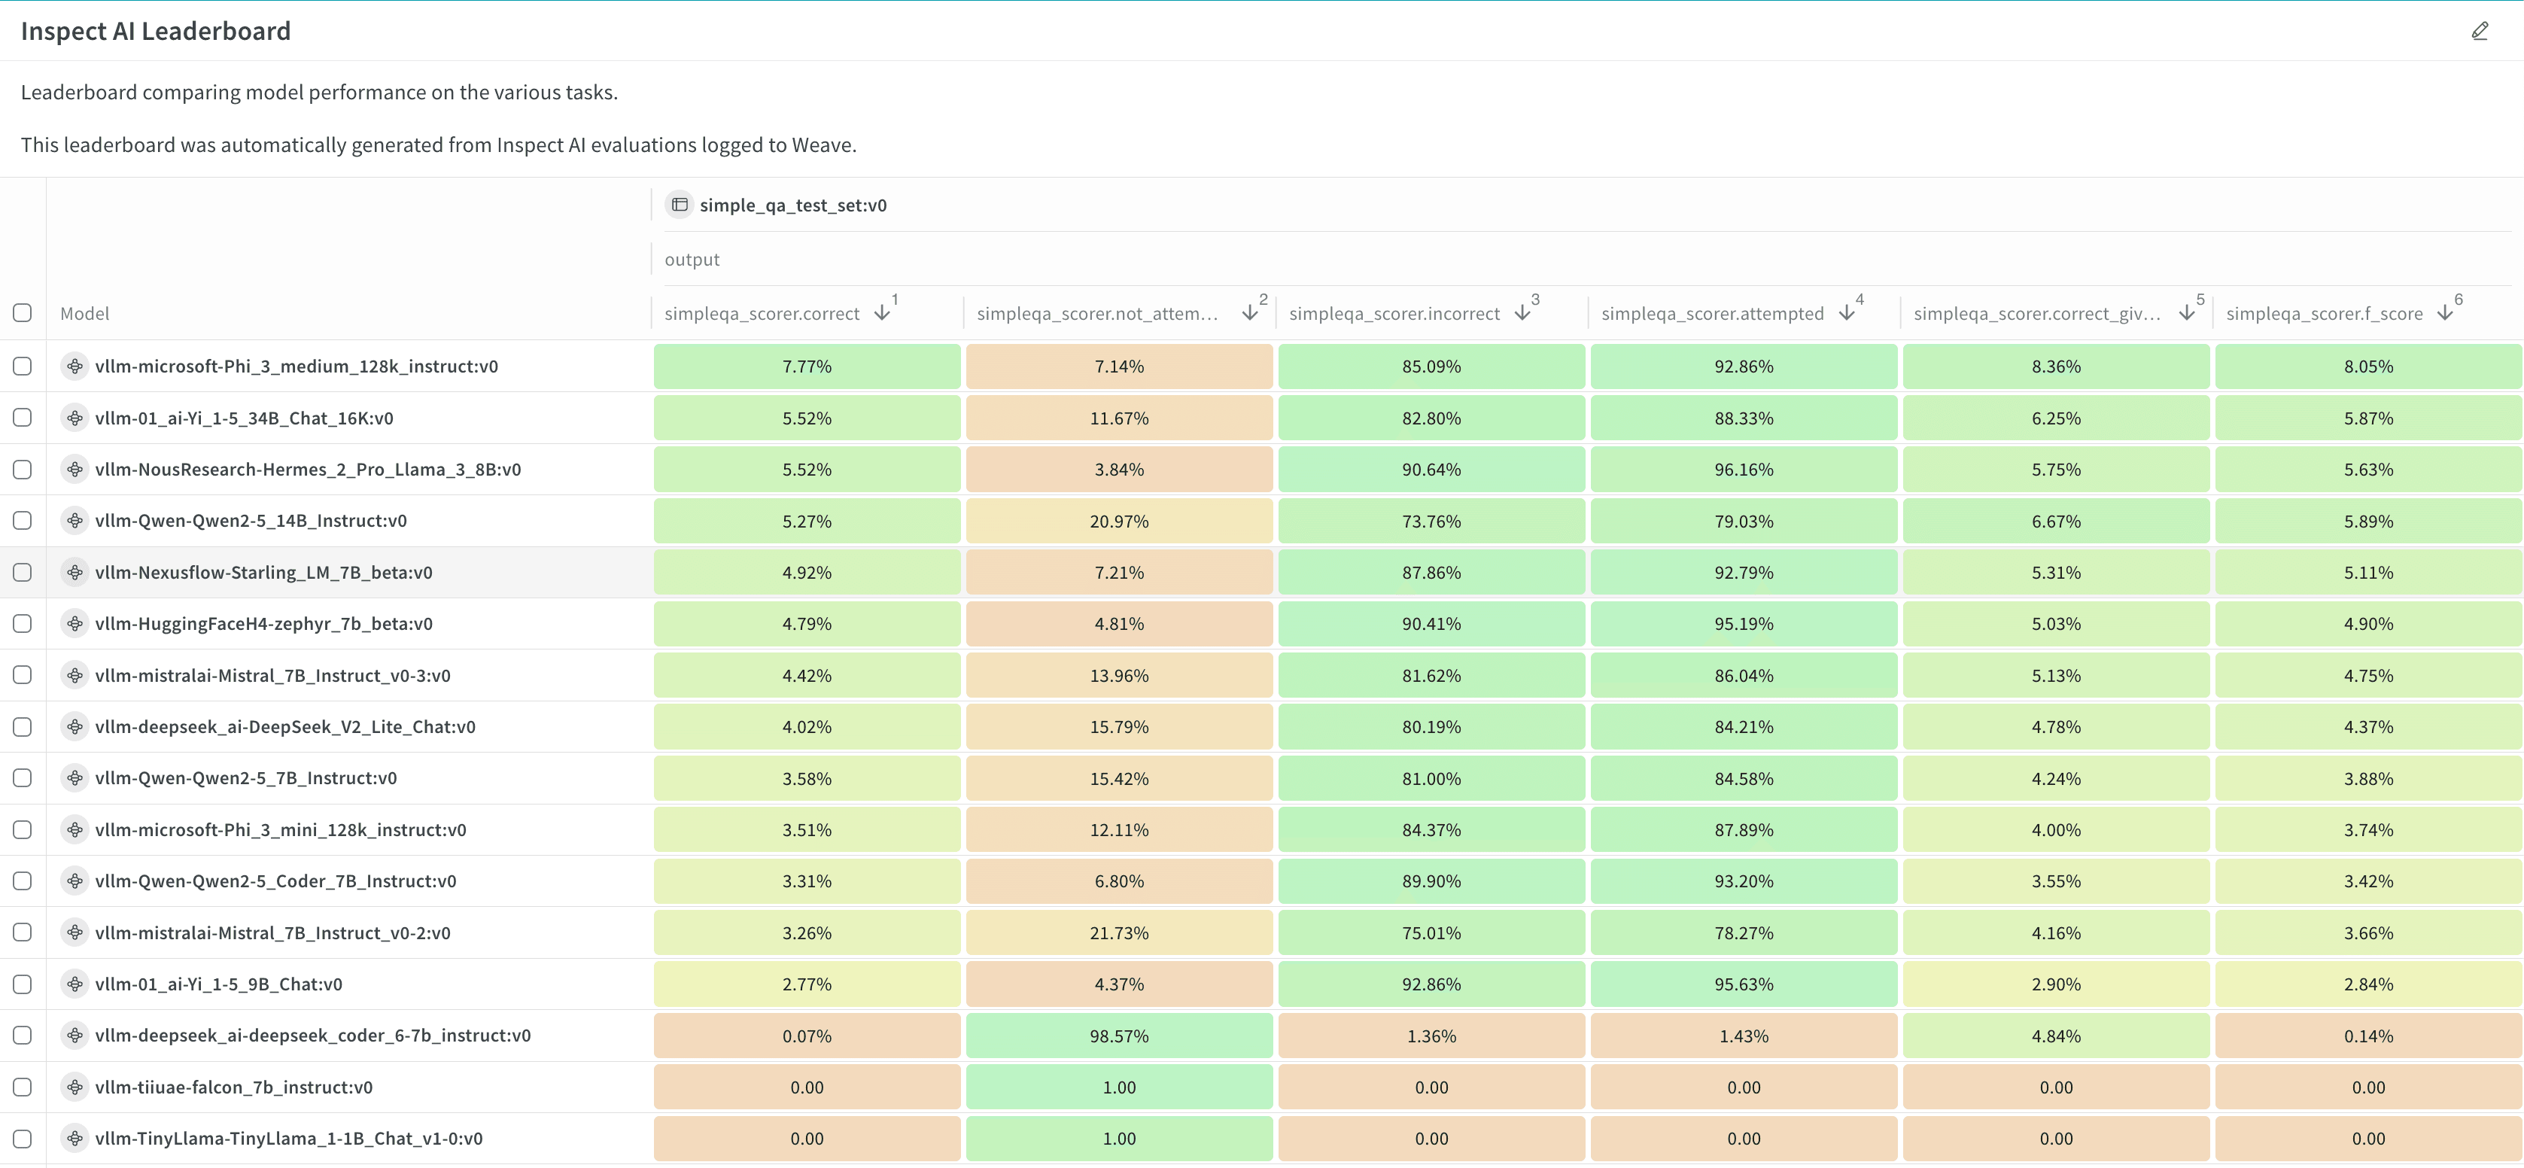Click the model icon beside vllm-01_ai-Yi_1-5_9B_Chat

[75, 984]
